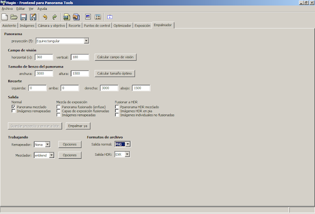Open the fast OpenGL preview icon
This screenshot has height=214, width=315.
point(110,17)
